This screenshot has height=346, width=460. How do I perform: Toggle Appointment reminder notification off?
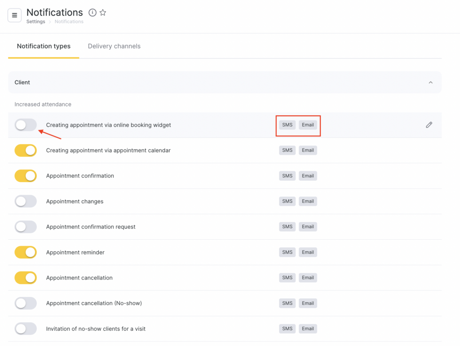click(x=26, y=252)
